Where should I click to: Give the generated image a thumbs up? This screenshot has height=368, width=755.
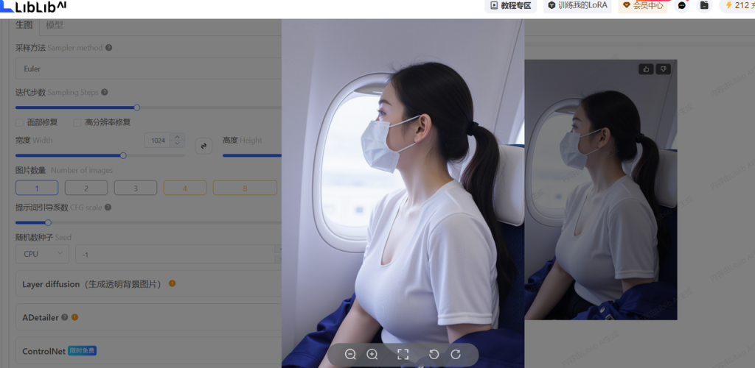tap(647, 68)
